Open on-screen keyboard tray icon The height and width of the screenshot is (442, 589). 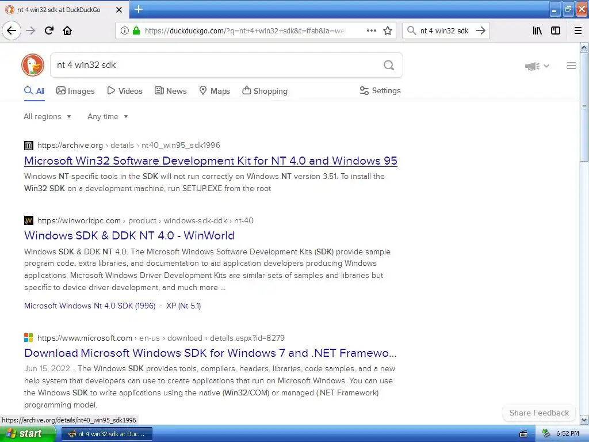pos(523,434)
